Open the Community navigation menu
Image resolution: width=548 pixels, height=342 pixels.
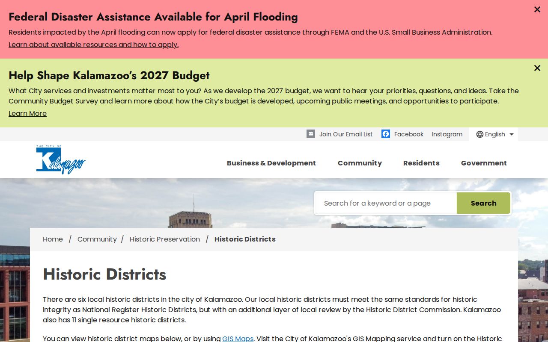360,163
